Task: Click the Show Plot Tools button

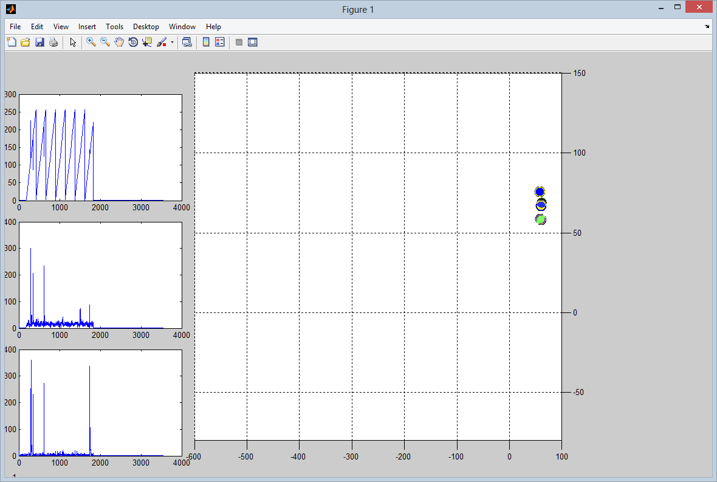Action: point(253,42)
